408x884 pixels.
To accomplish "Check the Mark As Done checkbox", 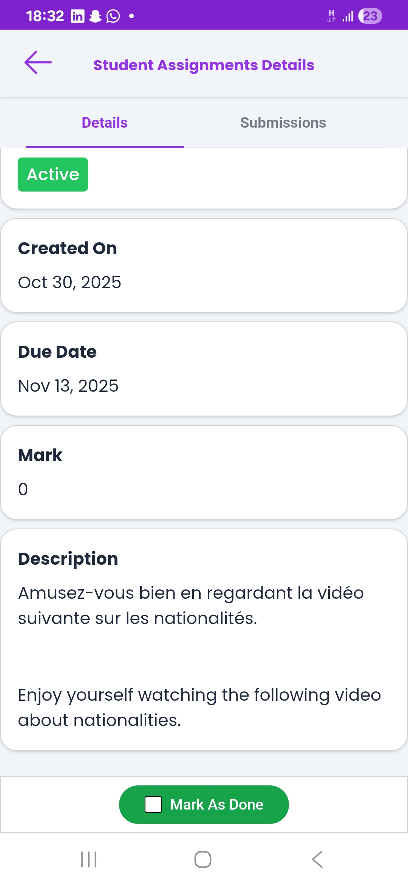I will (x=153, y=804).
